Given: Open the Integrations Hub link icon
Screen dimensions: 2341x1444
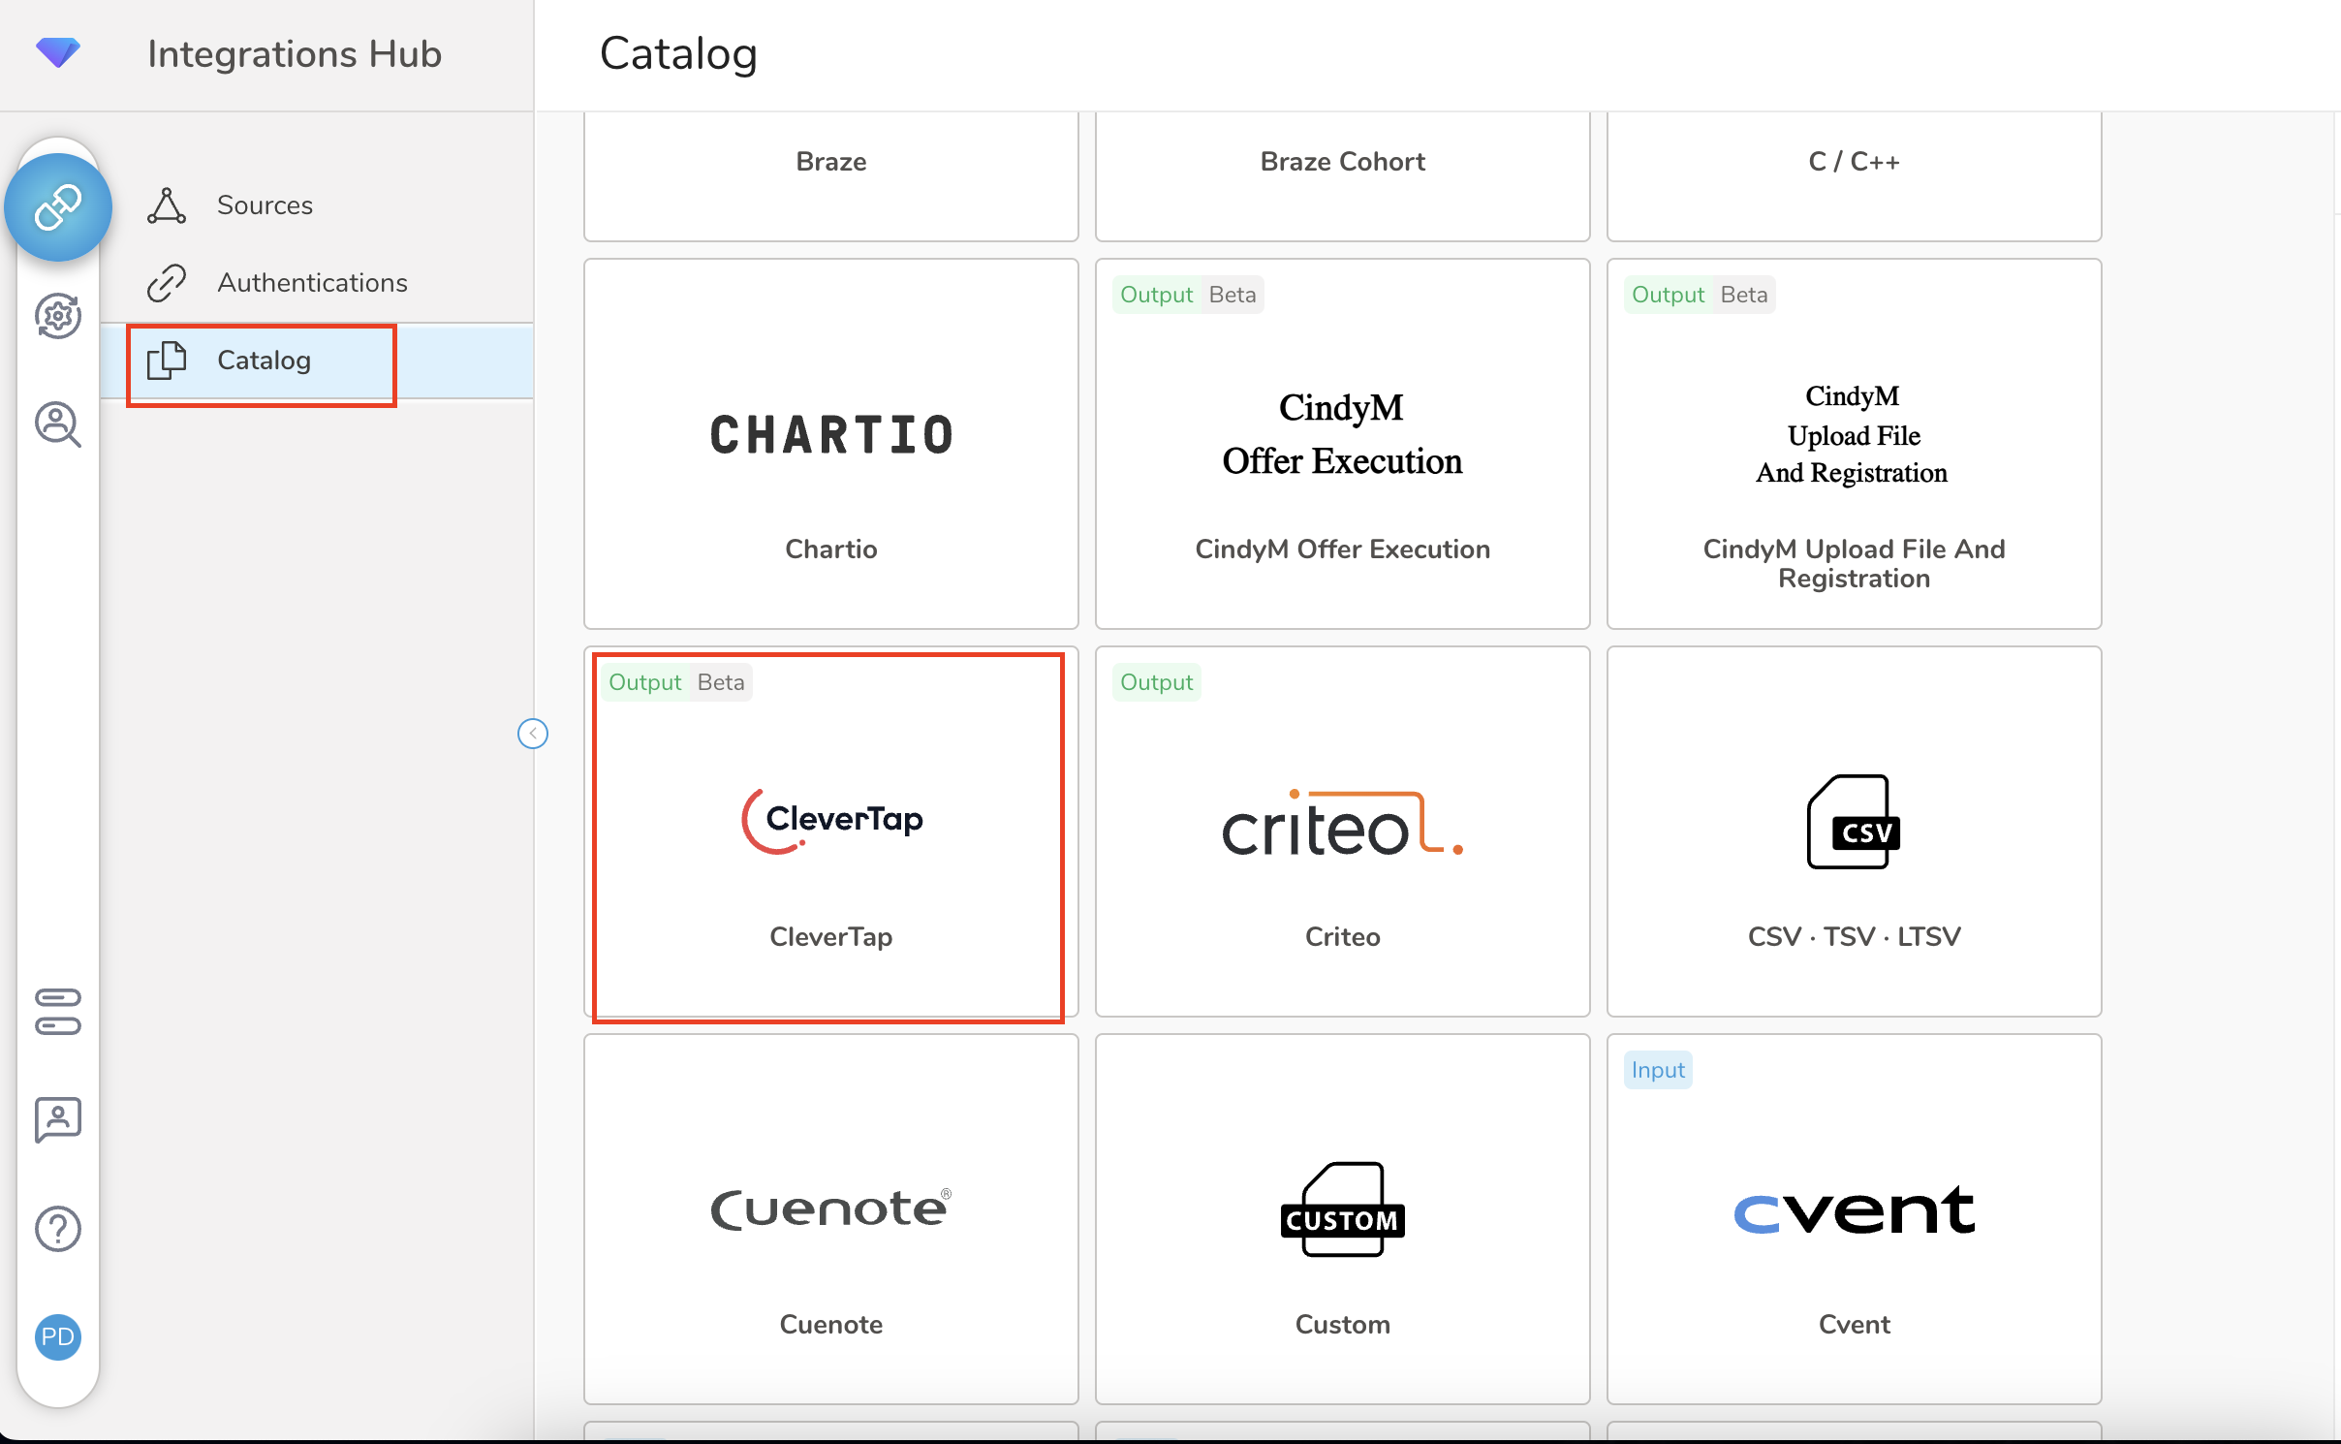Looking at the screenshot, I should pyautogui.click(x=58, y=207).
